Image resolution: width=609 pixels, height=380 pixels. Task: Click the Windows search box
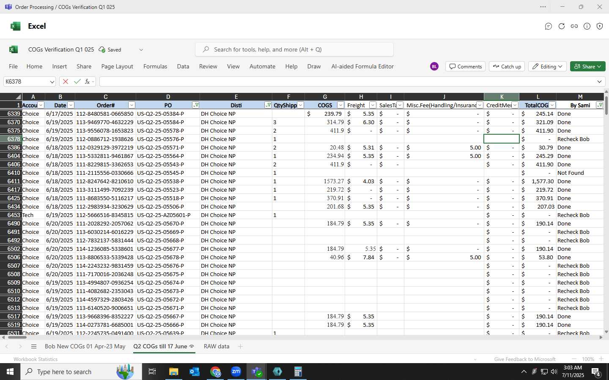(x=80, y=372)
